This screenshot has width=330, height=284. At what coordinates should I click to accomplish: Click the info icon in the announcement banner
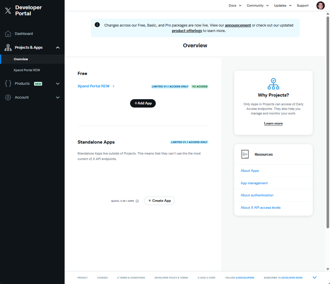click(97, 25)
